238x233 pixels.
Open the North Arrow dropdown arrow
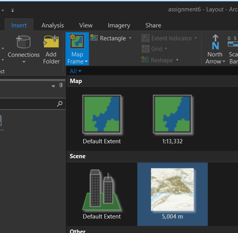[x=224, y=61]
